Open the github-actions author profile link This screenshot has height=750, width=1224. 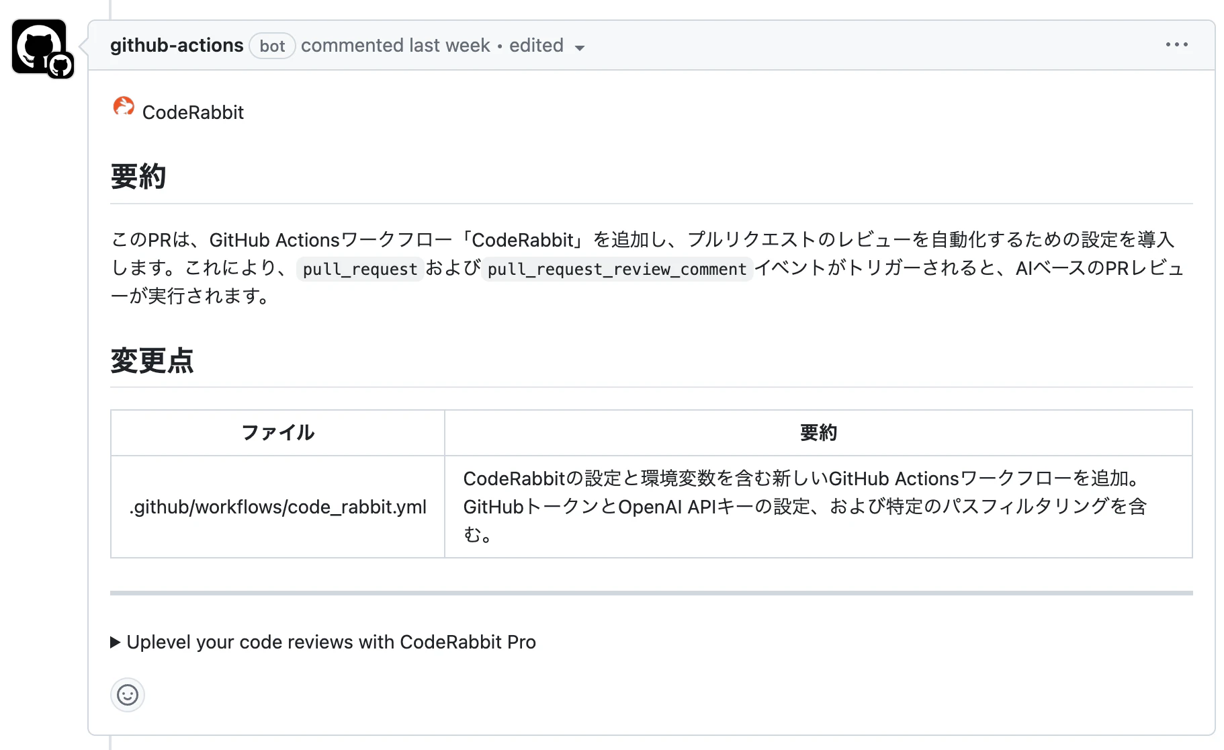[177, 46]
